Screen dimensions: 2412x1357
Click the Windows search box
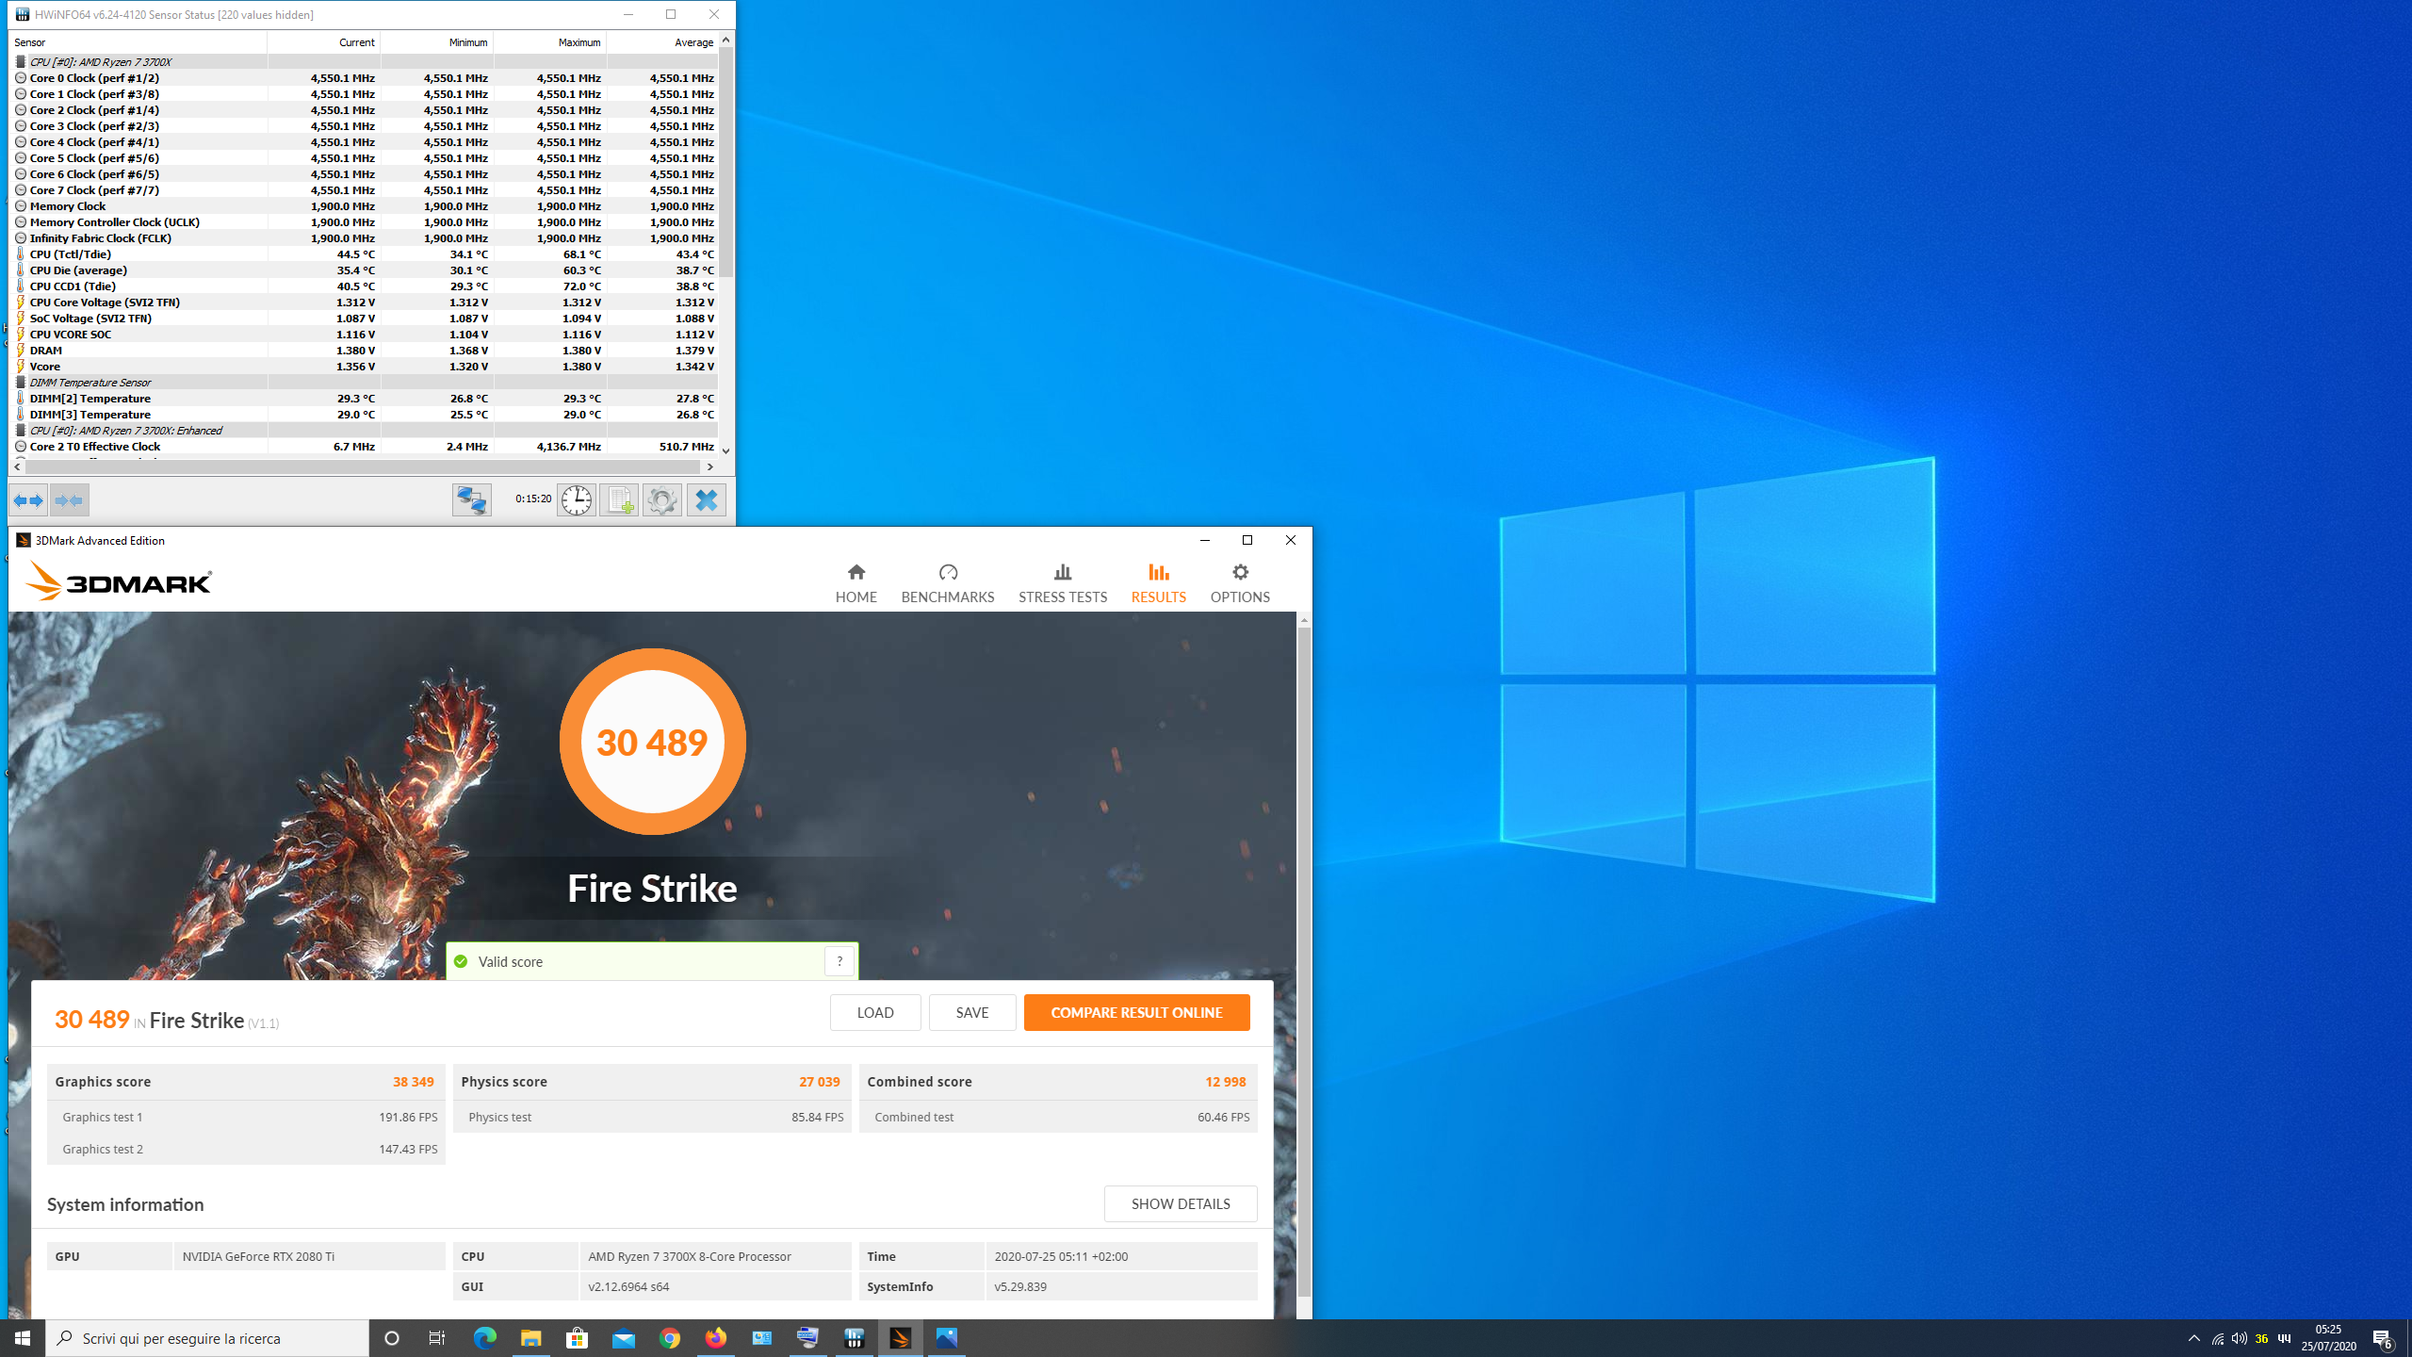click(x=207, y=1338)
